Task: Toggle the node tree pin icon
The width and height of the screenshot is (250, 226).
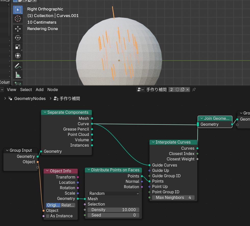Action: coord(194,90)
